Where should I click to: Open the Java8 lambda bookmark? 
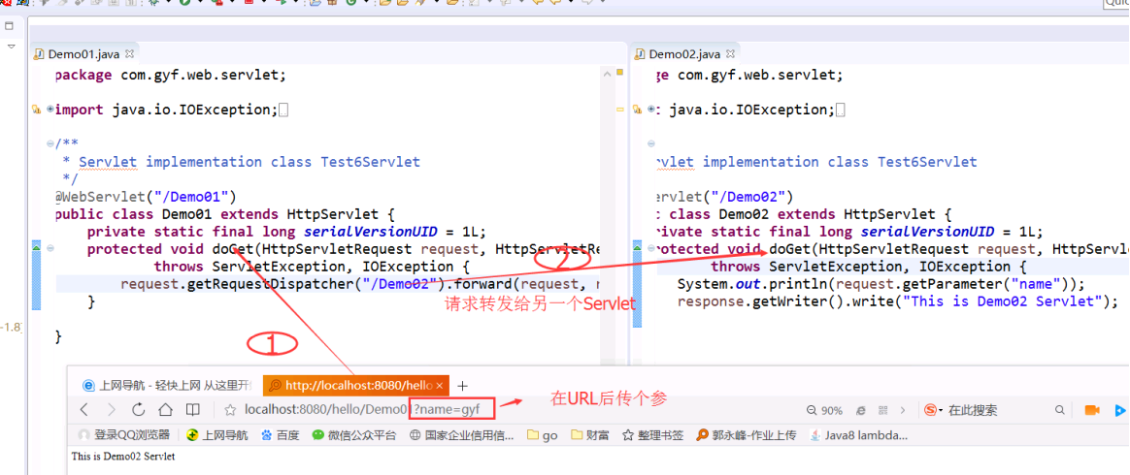point(859,434)
